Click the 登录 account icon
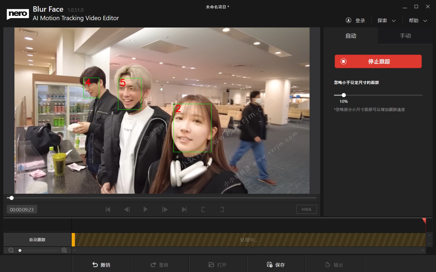The height and width of the screenshot is (272, 436). [349, 20]
